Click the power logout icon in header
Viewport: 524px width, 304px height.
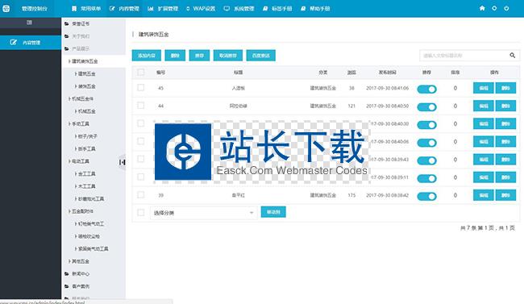pos(506,8)
